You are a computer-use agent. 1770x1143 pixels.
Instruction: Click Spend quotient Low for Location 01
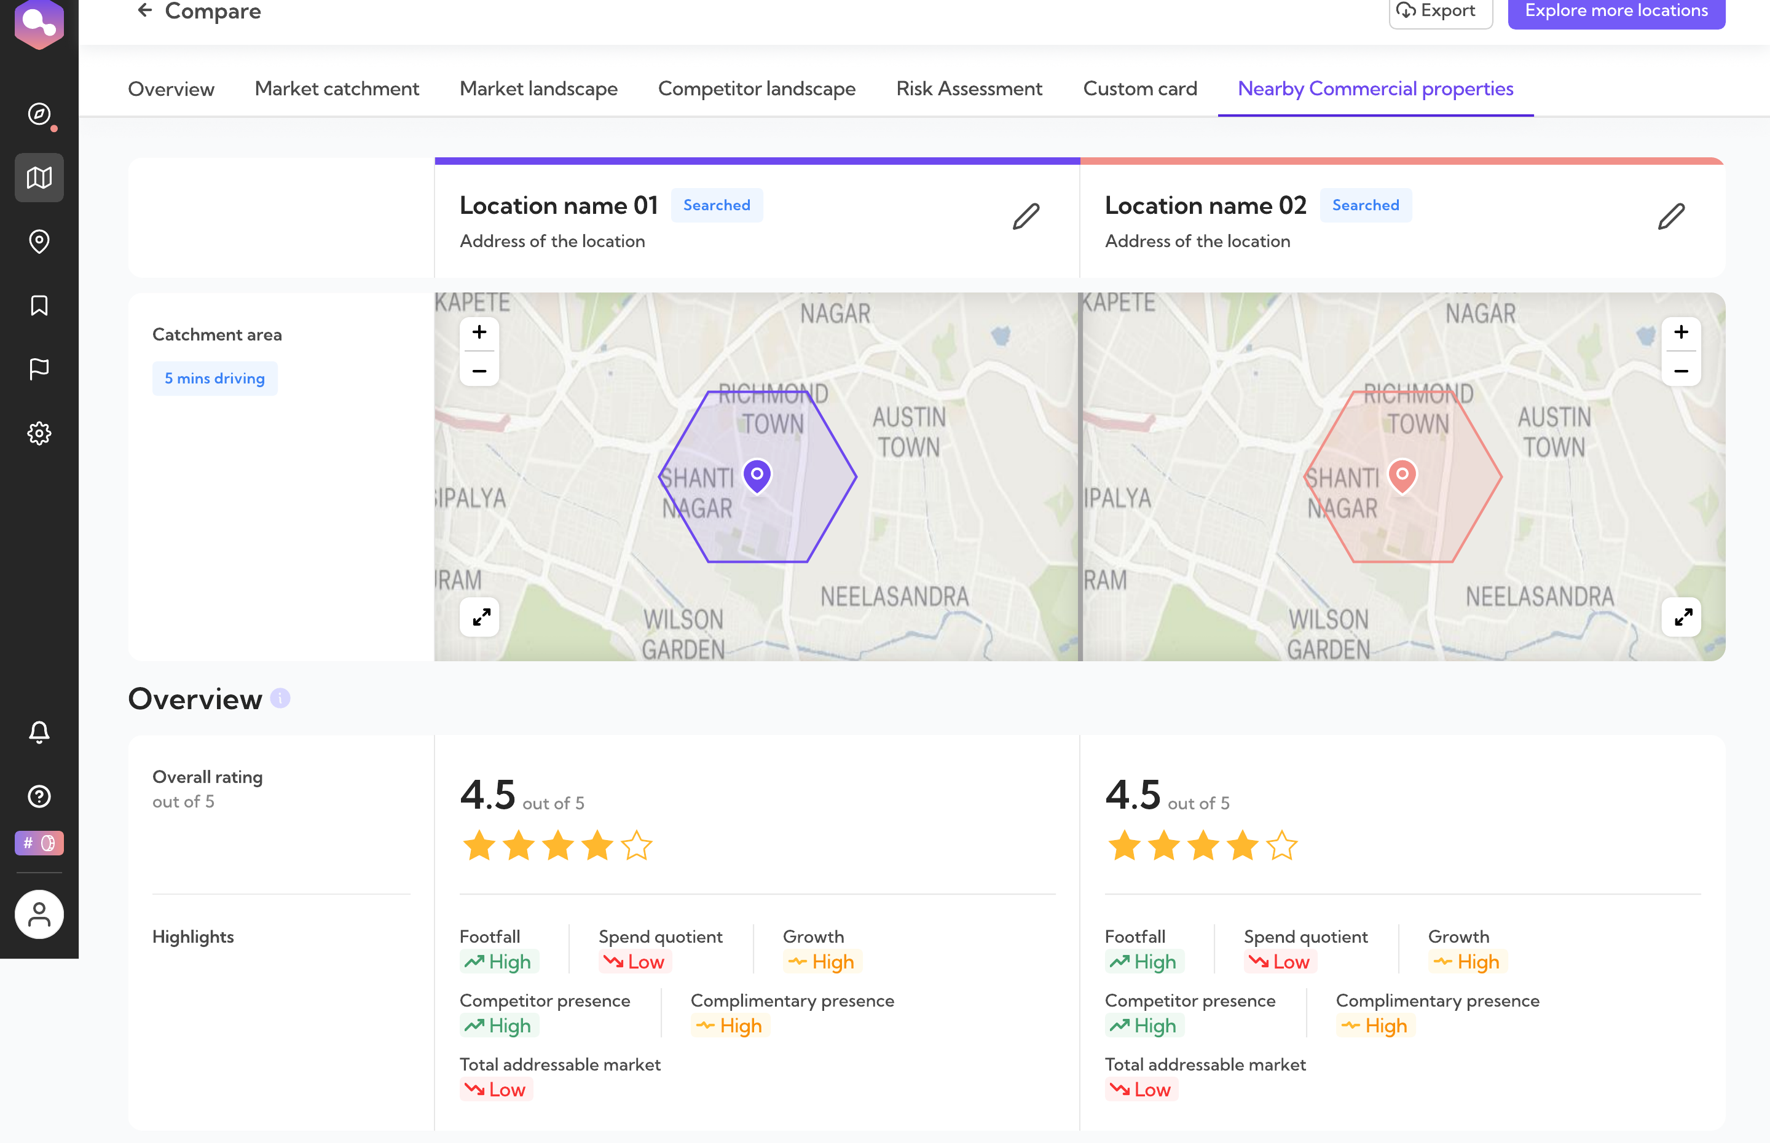(635, 962)
